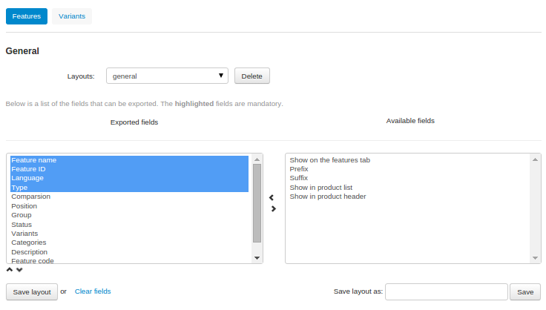Select Description in exported fields
Screen dimensions: 546x310
(129, 252)
